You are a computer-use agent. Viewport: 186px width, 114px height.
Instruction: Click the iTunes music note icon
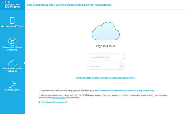[x=12, y=42]
